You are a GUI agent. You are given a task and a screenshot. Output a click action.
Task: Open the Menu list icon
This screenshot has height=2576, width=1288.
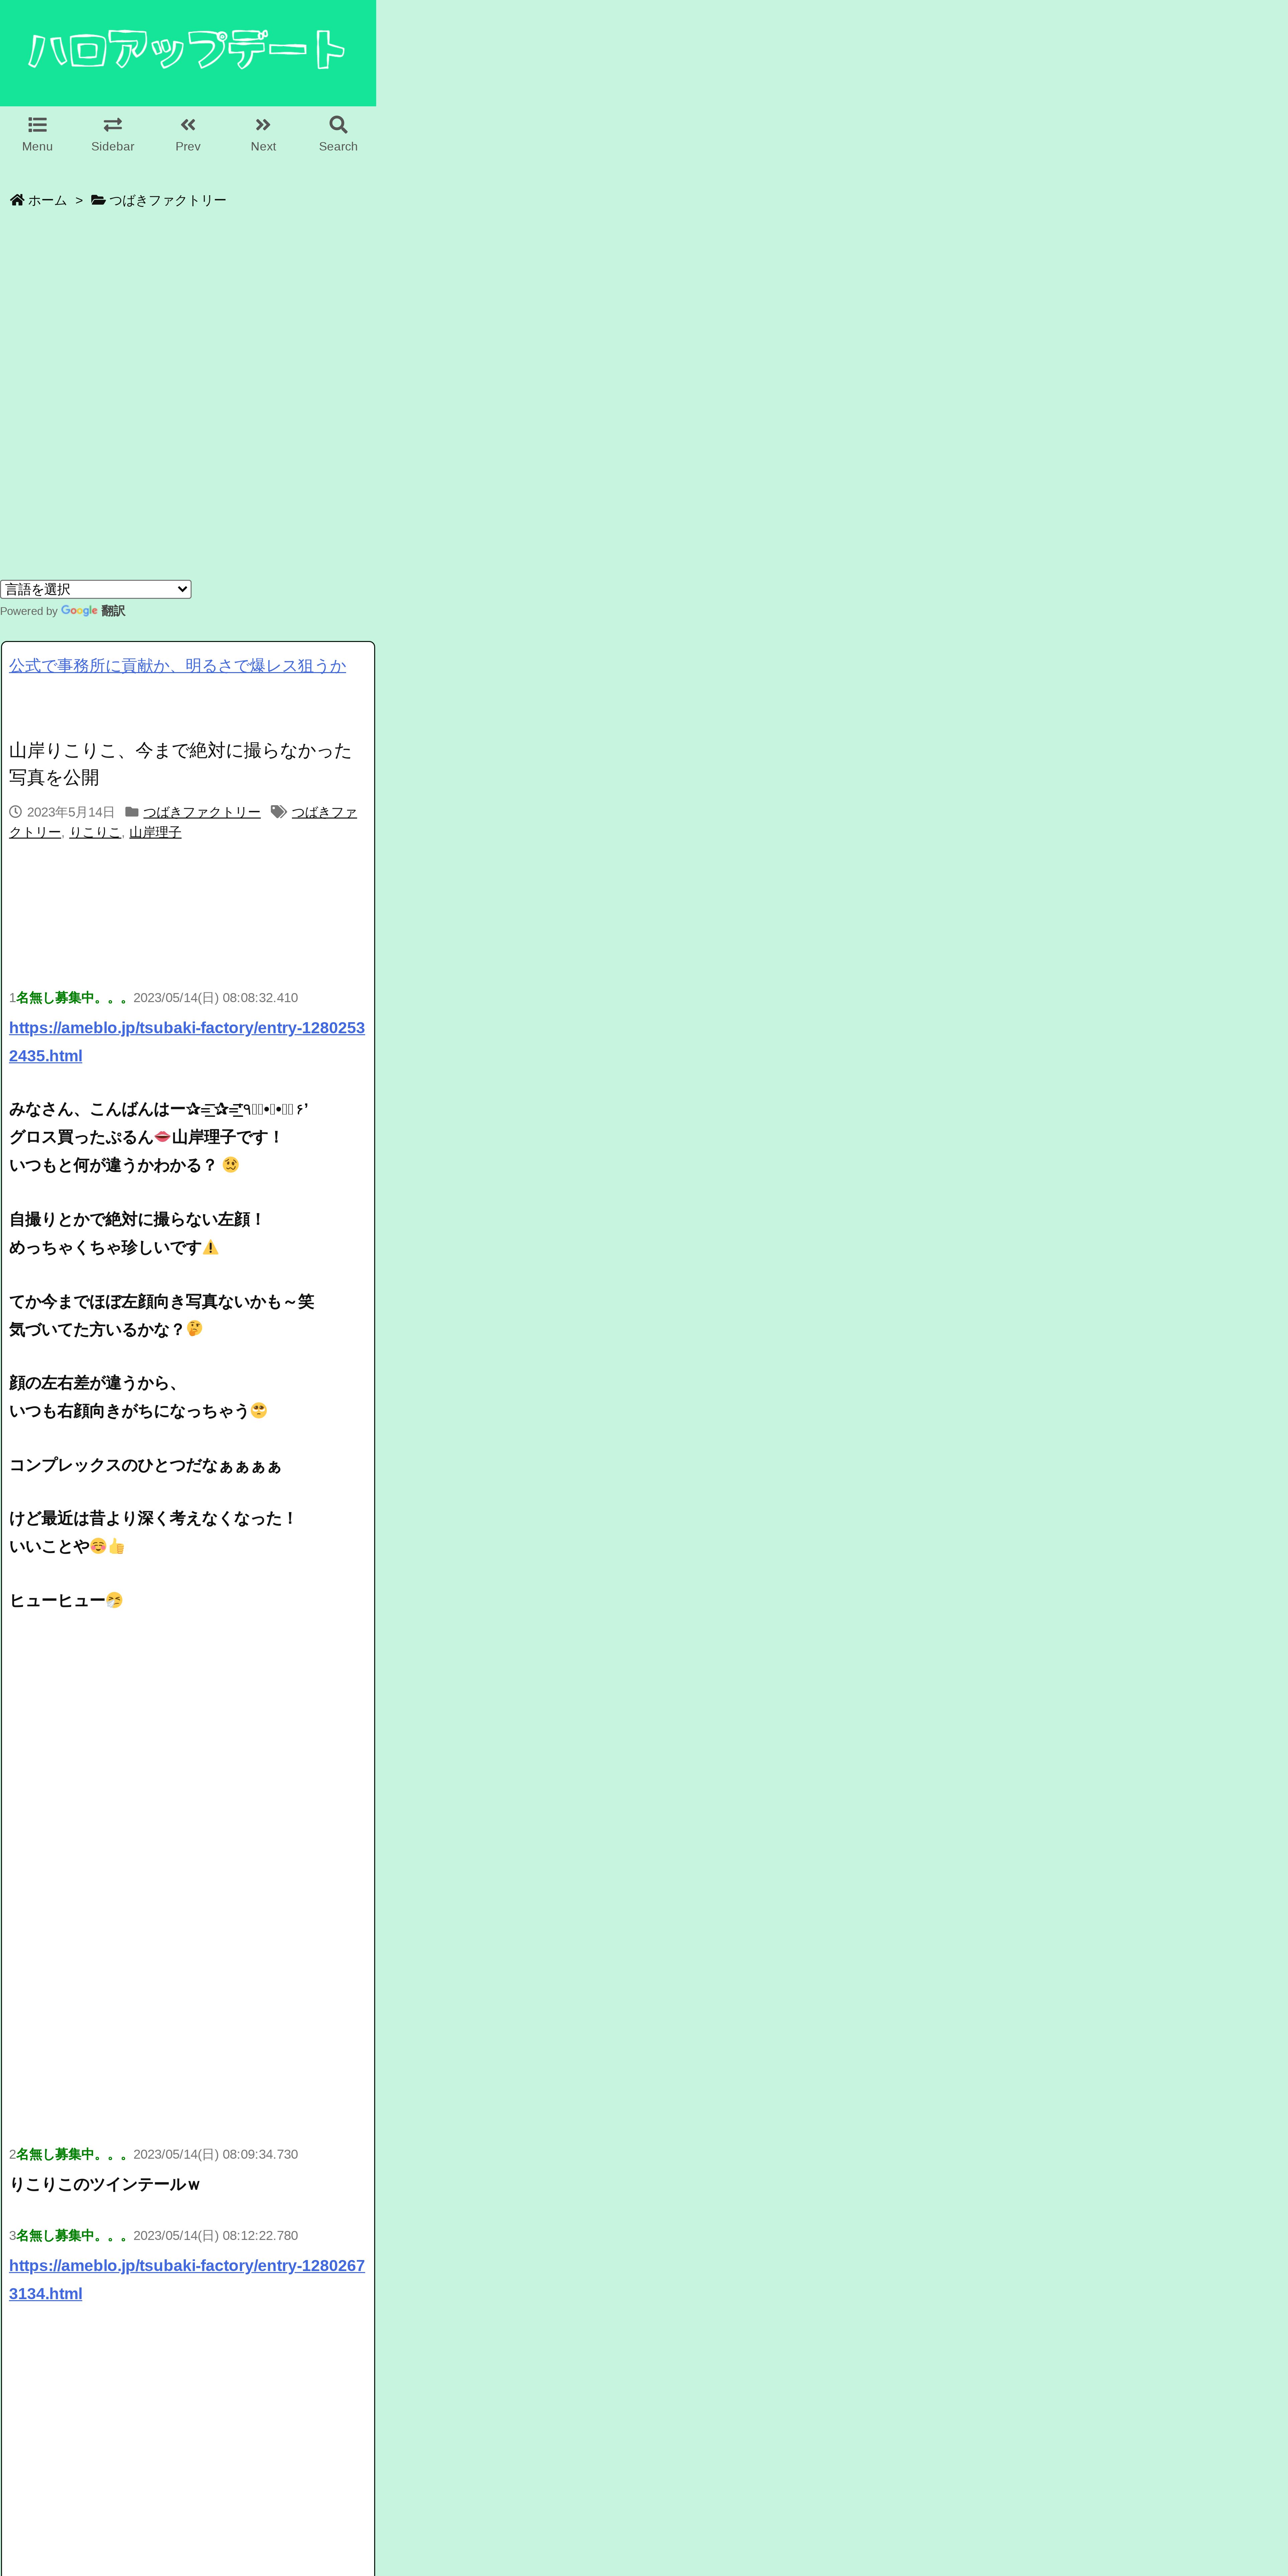coord(37,125)
